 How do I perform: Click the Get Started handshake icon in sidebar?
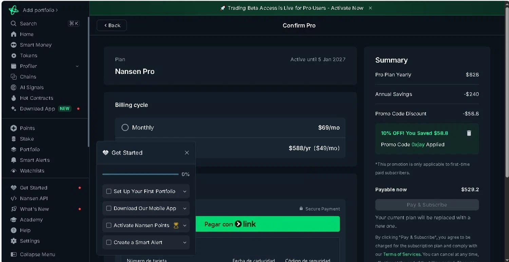[14, 188]
